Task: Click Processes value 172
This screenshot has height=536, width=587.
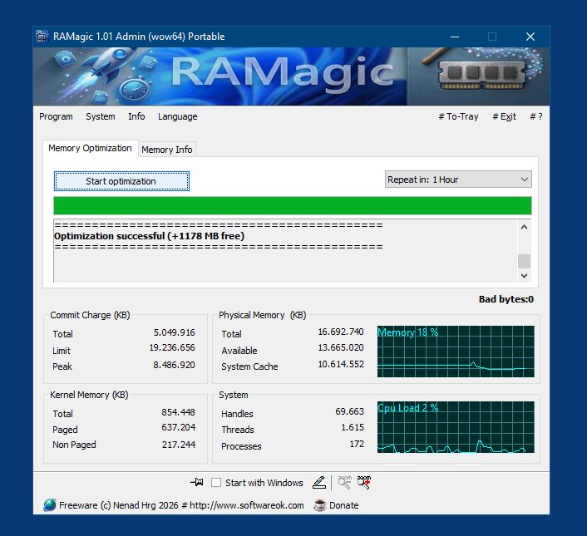Action: pos(357,444)
